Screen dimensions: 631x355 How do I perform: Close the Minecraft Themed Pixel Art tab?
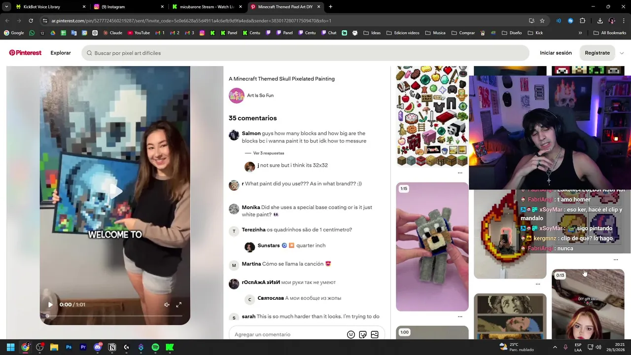(x=319, y=7)
